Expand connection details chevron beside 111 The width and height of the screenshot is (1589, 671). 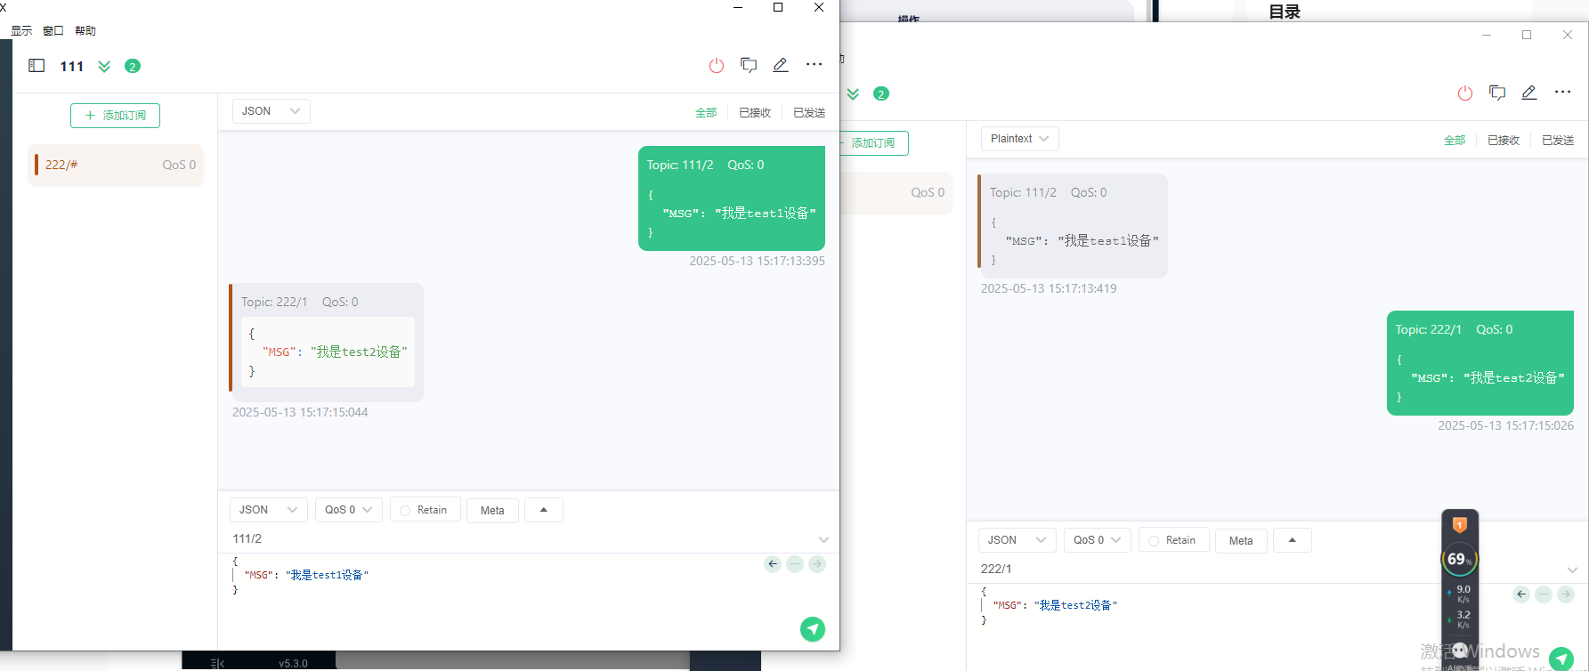104,66
